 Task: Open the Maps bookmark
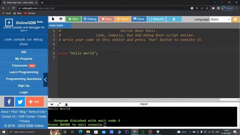(18, 13)
